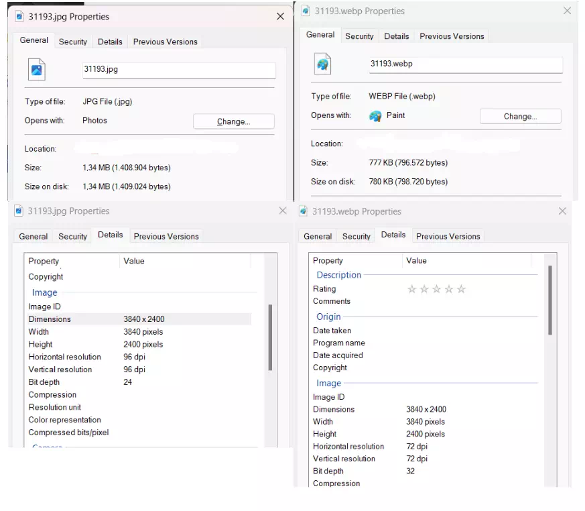Click the JPG file type icon beside filename
Viewport: 585px width, 511px height.
coord(37,70)
